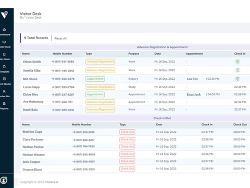Click Lucas Depp's 02:38 PM check-in time

point(240,87)
